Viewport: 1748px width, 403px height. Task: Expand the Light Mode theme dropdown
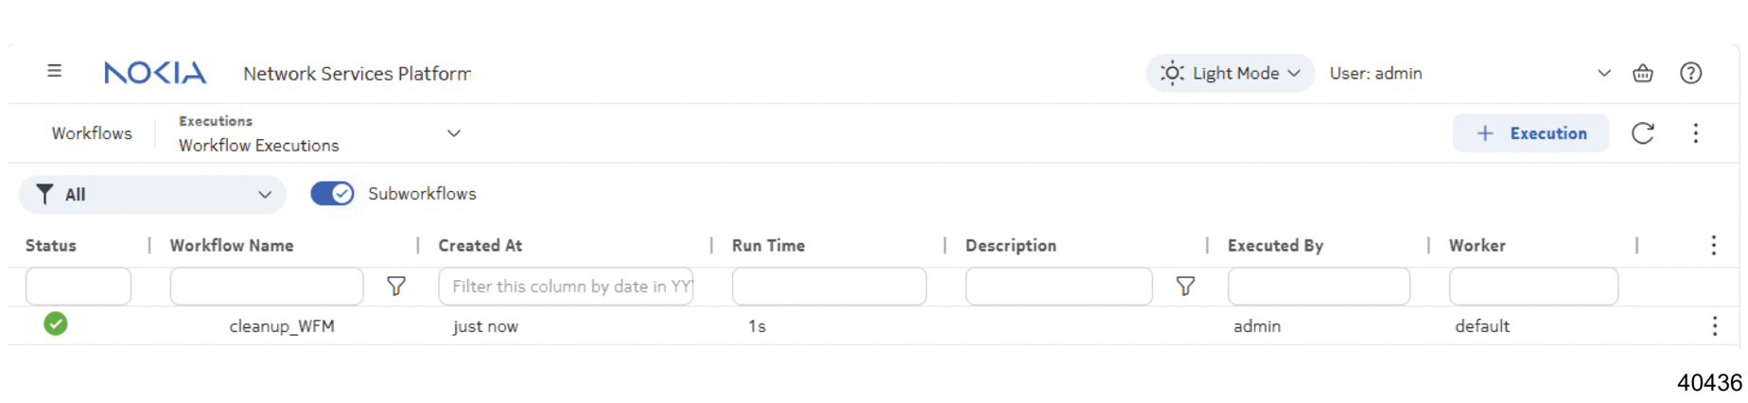coord(1230,73)
